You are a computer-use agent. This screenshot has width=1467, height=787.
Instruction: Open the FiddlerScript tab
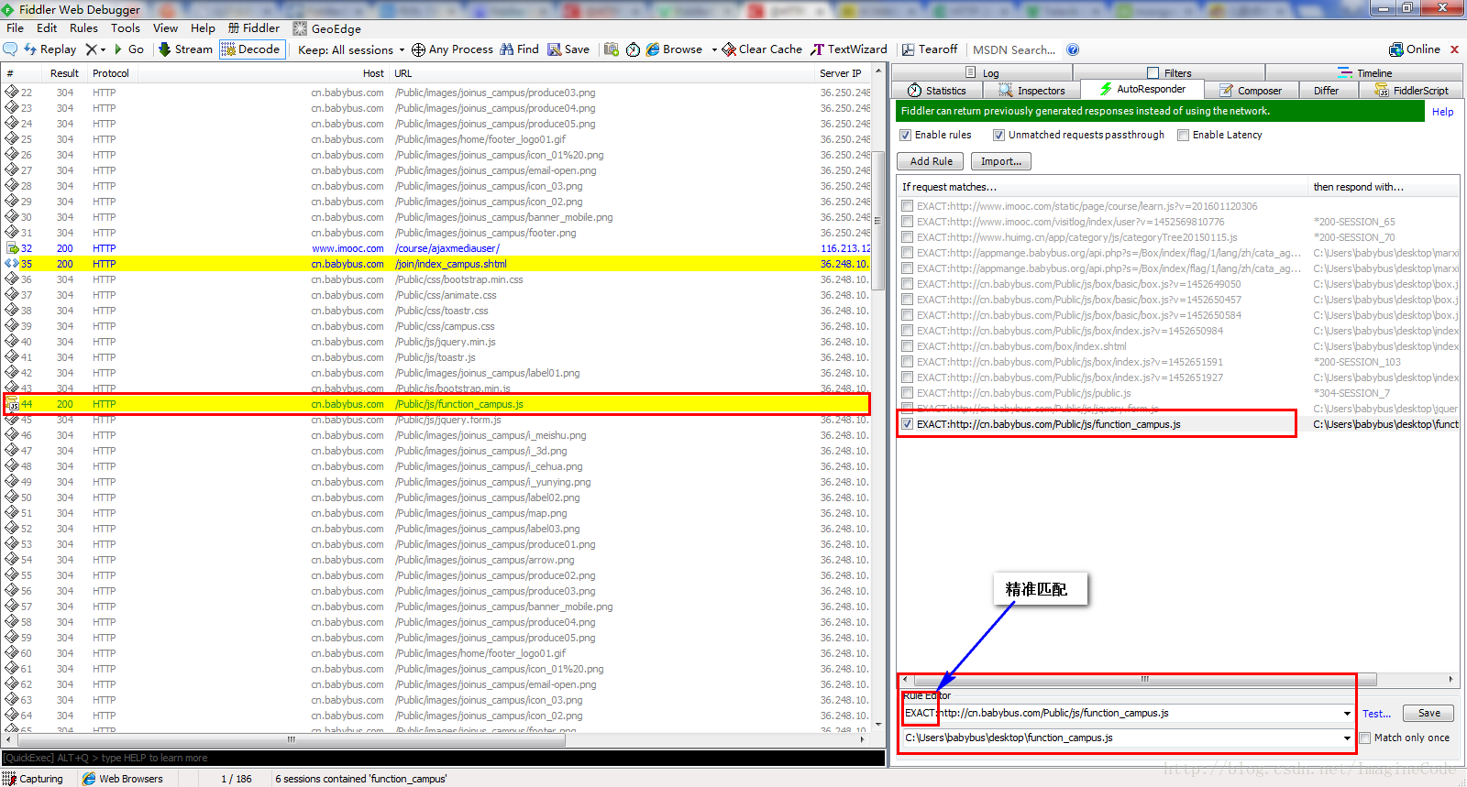(1412, 91)
